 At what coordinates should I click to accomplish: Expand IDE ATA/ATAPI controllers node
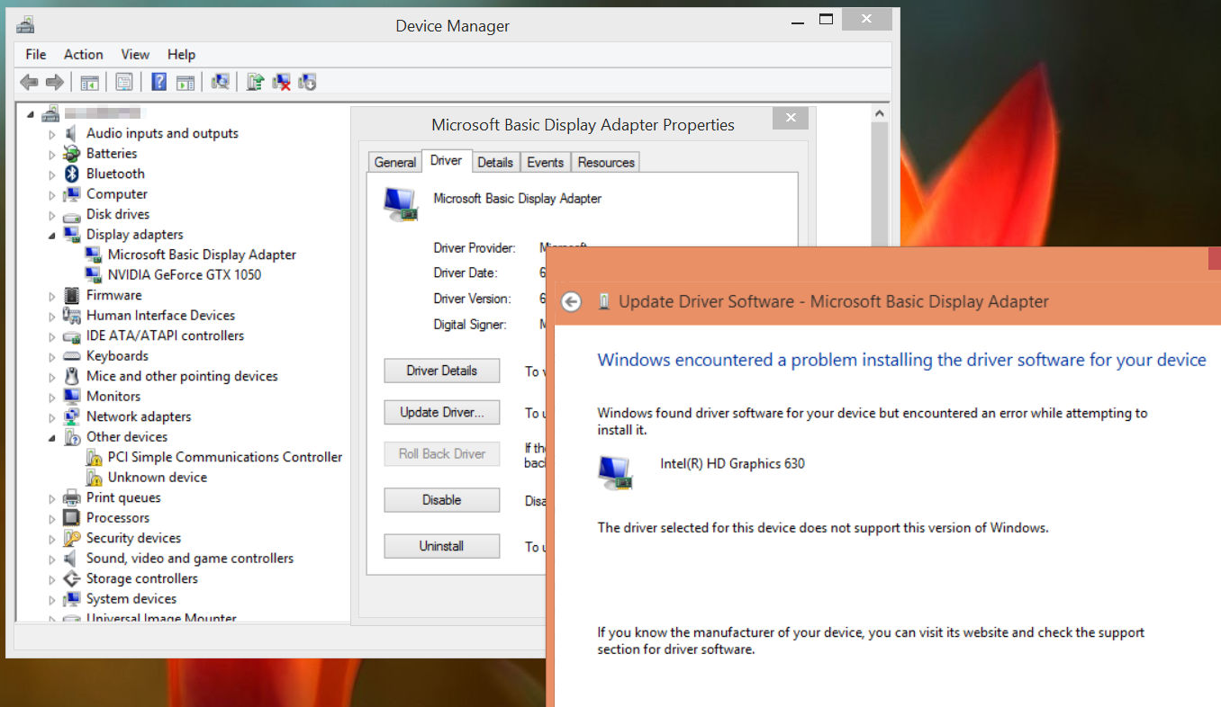(52, 336)
